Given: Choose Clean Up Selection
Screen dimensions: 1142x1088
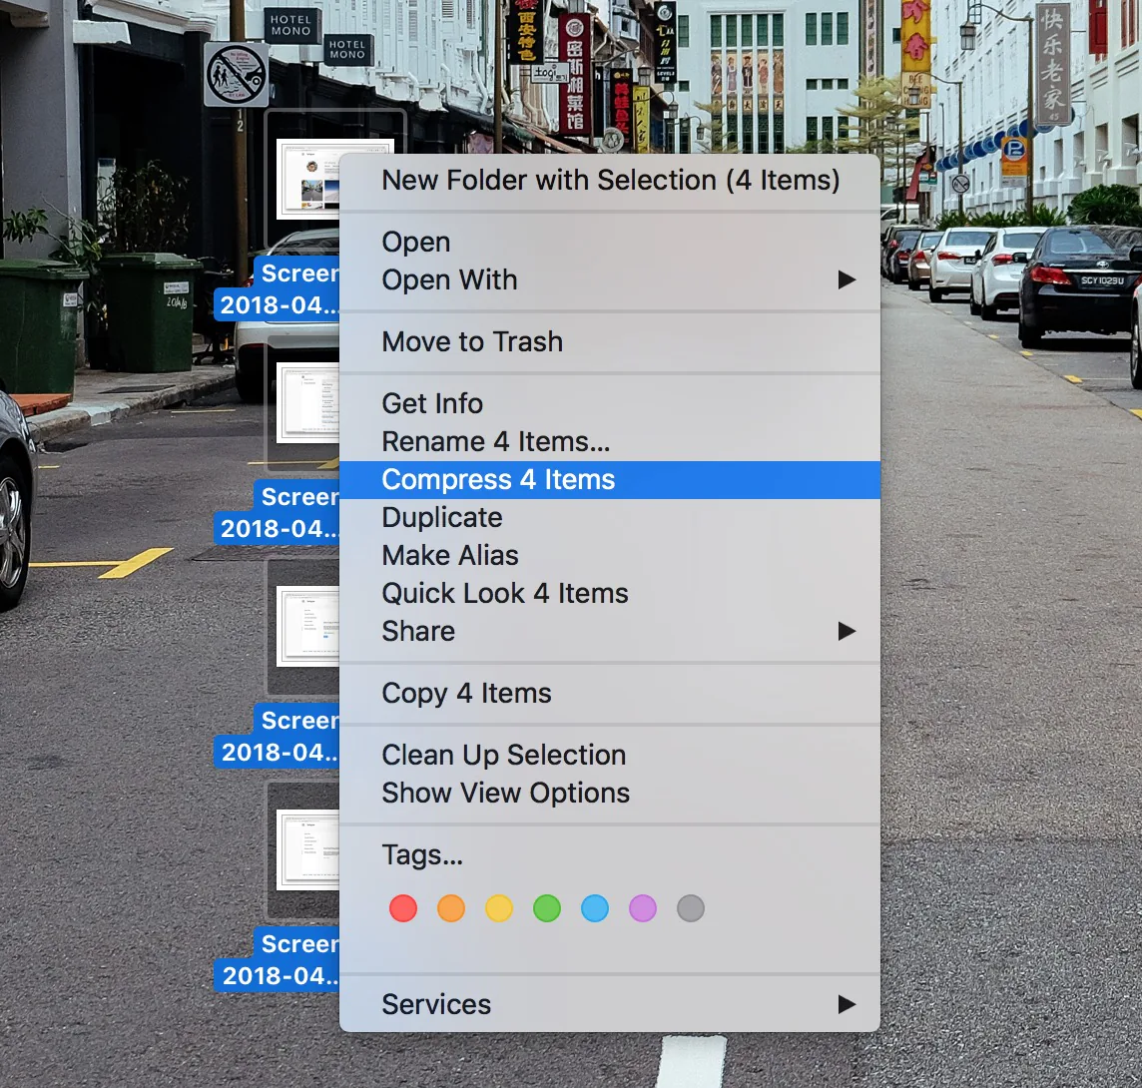Looking at the screenshot, I should [x=610, y=756].
